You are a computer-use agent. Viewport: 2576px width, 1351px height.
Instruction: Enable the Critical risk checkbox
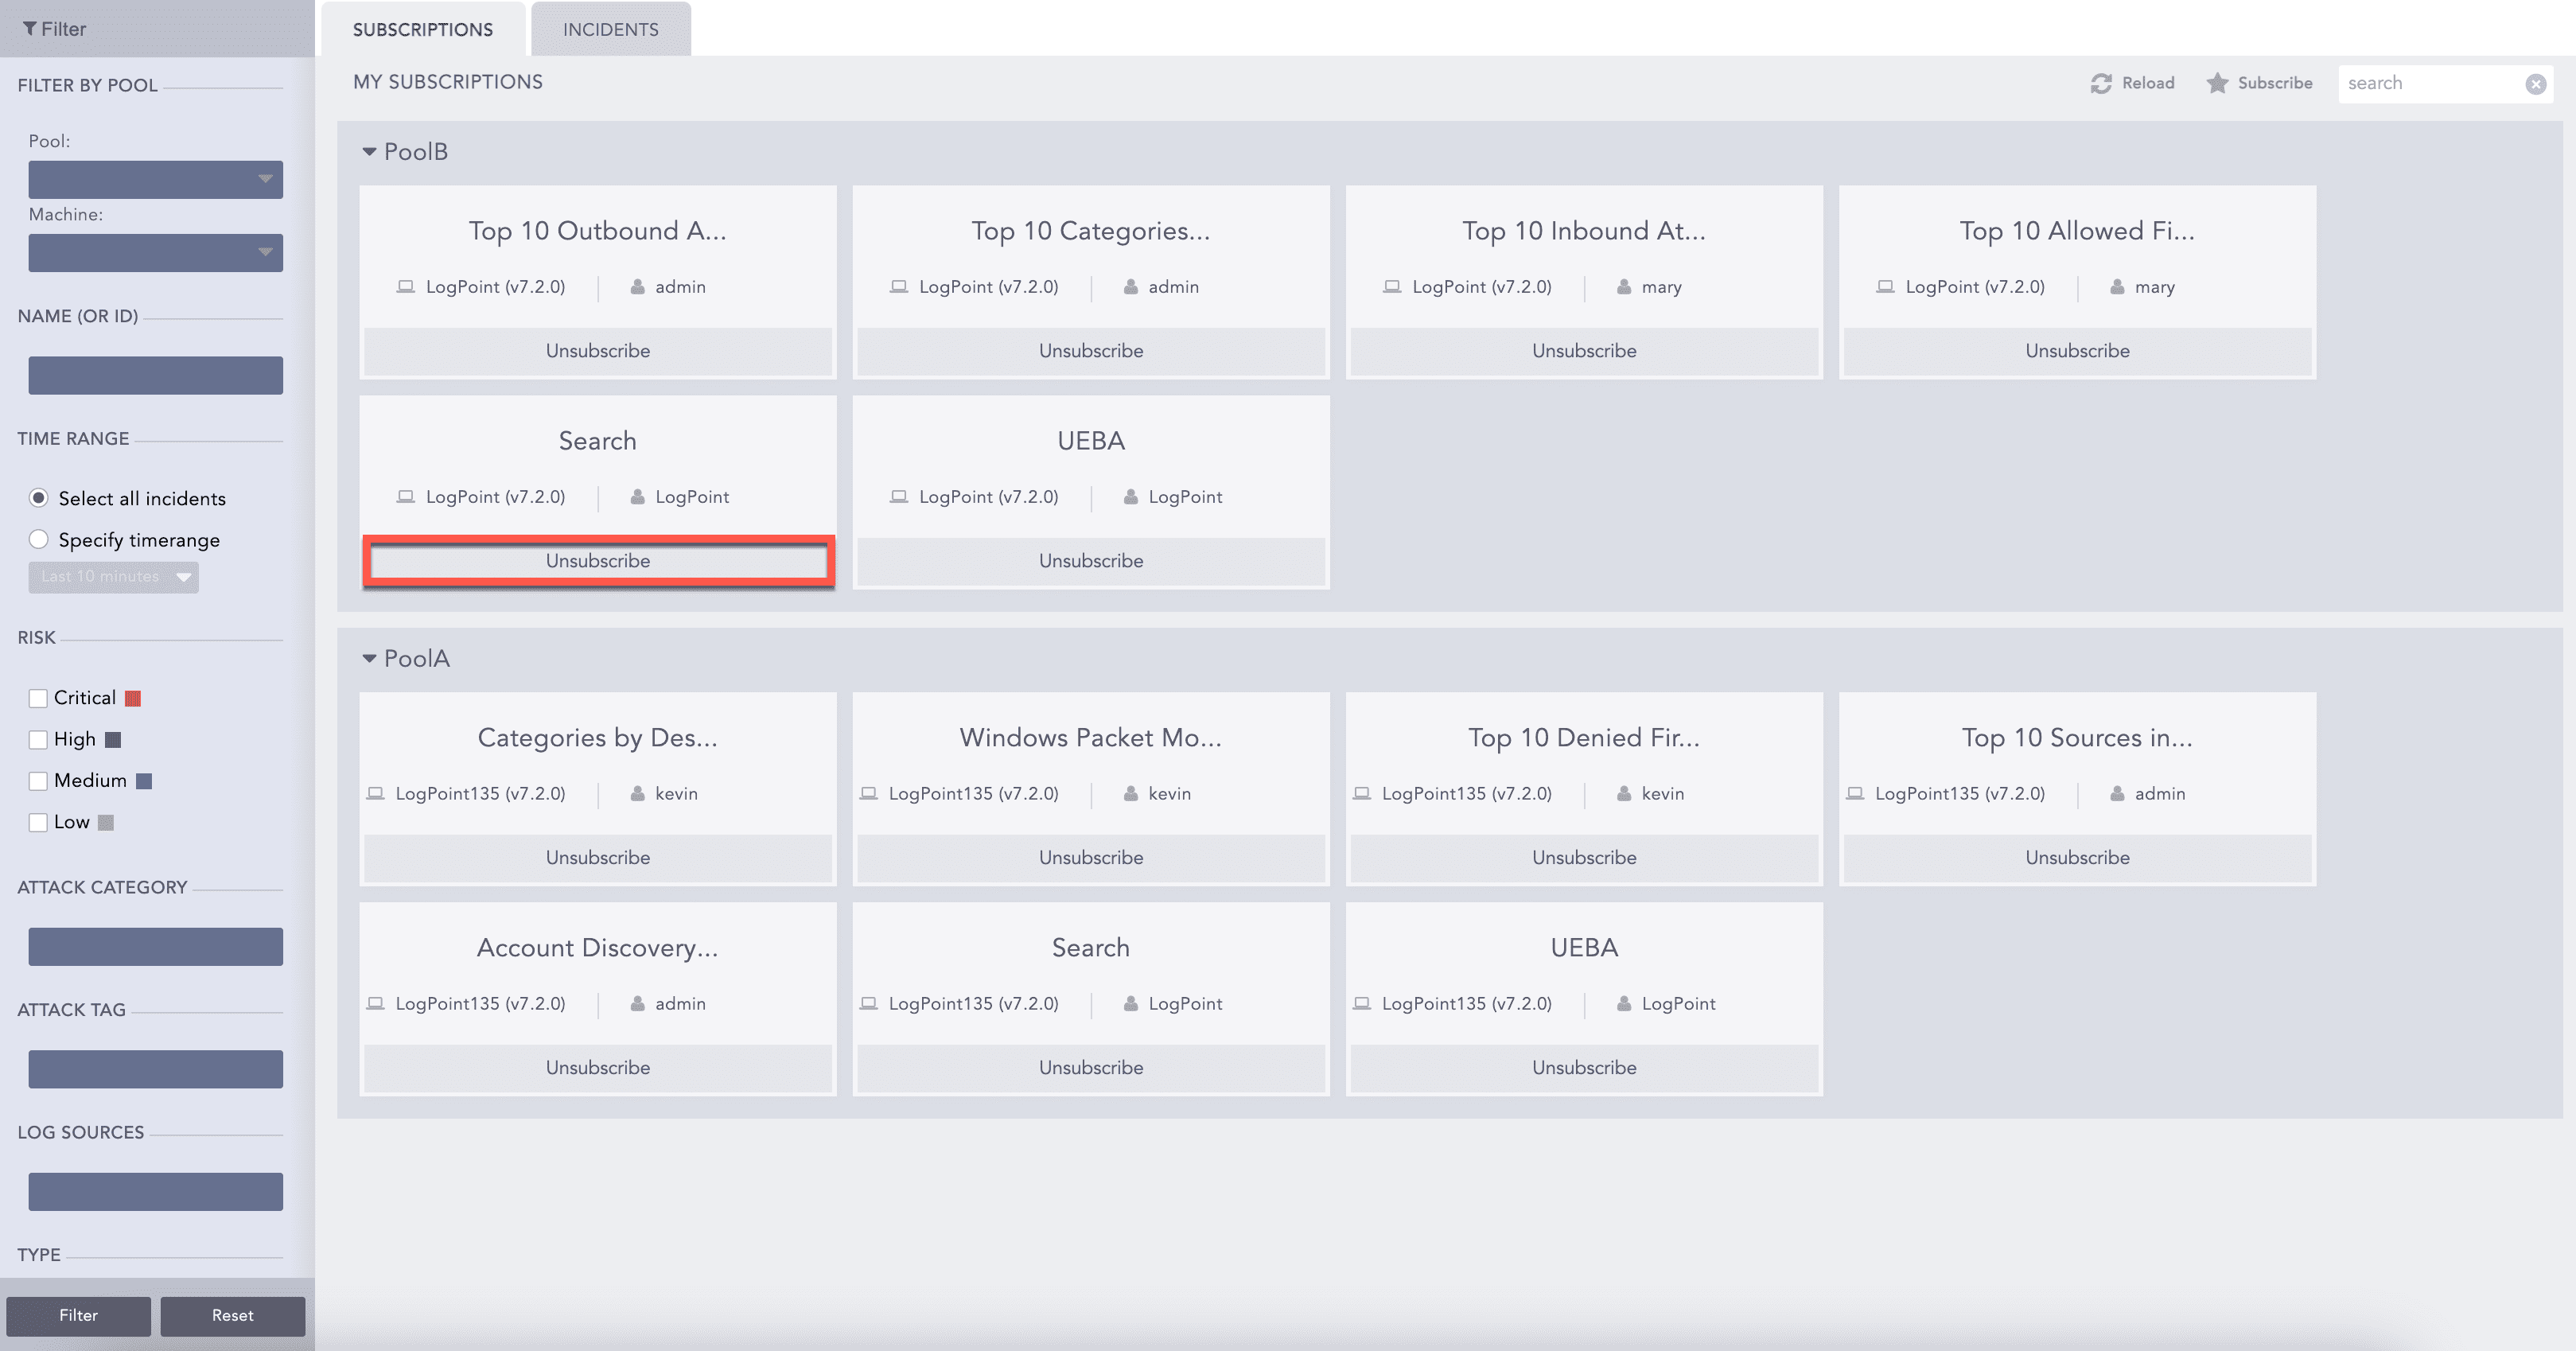(38, 698)
